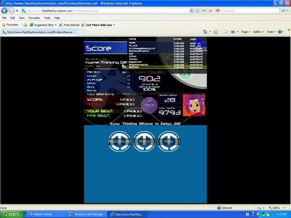Toggle the purple View circle button
Screen dimensions: 291x218
point(149,105)
